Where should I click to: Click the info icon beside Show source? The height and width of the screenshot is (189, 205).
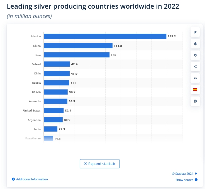(x=196, y=180)
